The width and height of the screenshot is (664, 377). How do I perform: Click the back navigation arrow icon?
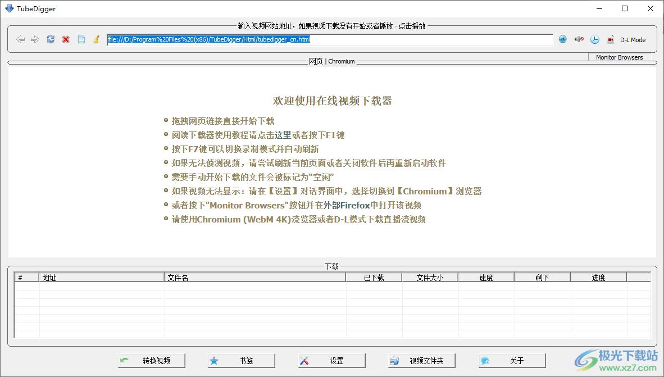click(21, 39)
